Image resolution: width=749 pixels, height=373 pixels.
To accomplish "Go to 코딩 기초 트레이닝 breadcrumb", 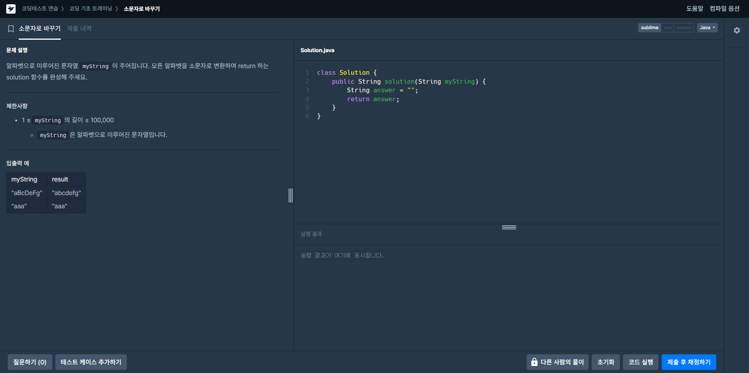I will [91, 9].
